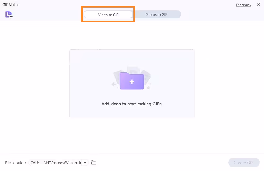The image size is (264, 171).
Task: Click the C:\Users\HP\Pictures path field
Action: pos(56,163)
